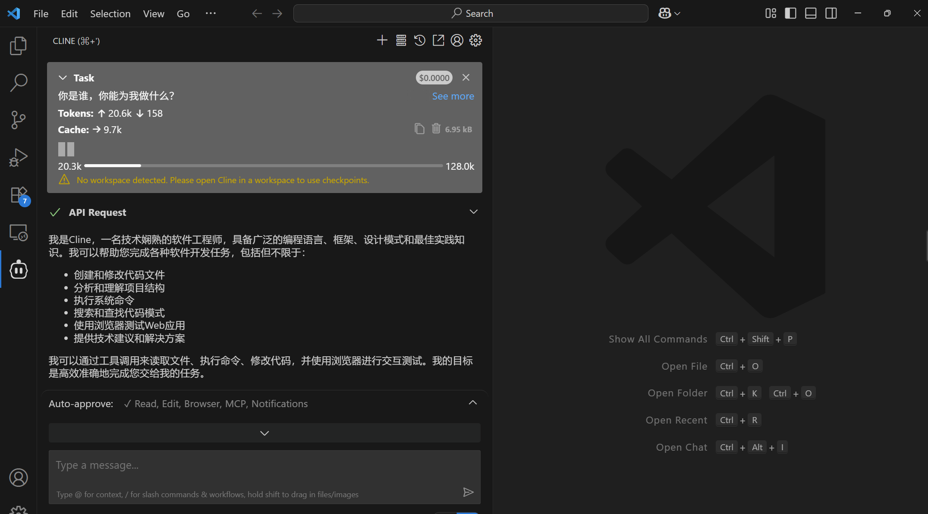Toggle primary side bar layout button
Viewport: 928px width, 514px height.
pos(790,13)
